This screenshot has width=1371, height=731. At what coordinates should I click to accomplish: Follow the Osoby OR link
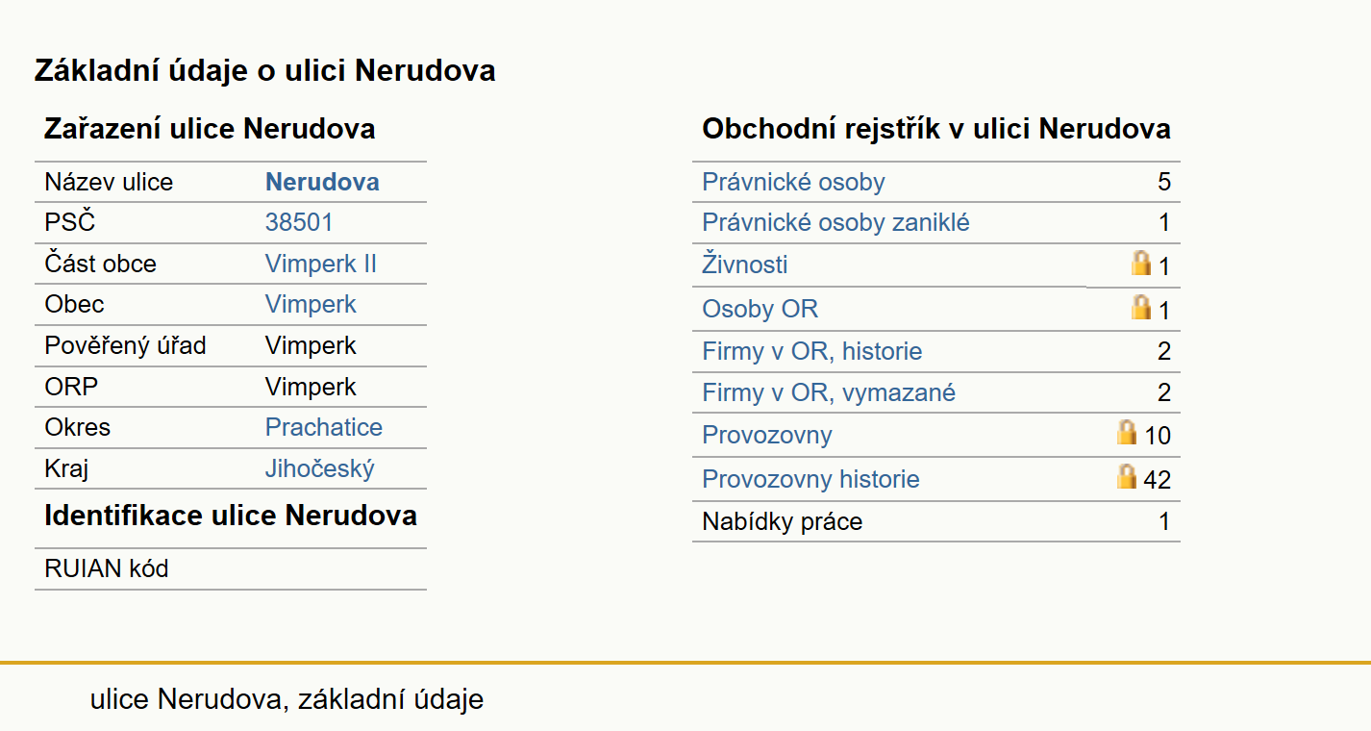pyautogui.click(x=760, y=309)
